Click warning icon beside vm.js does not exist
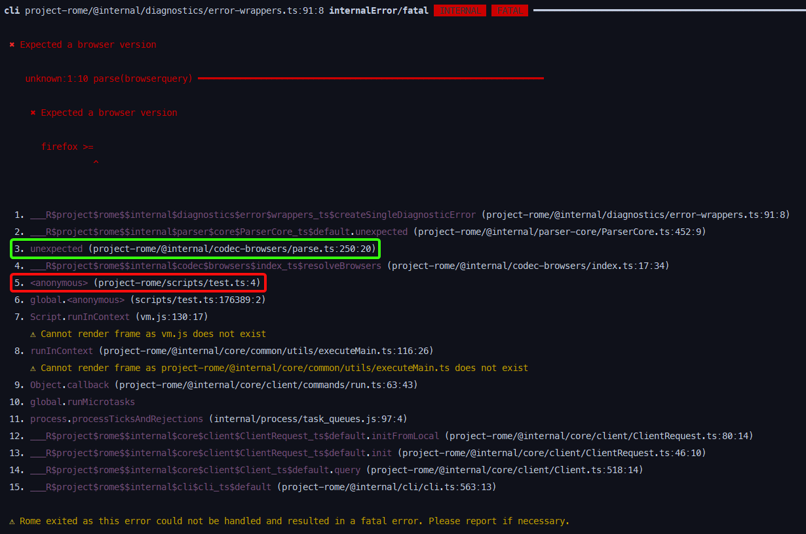806x534 pixels. [33, 334]
